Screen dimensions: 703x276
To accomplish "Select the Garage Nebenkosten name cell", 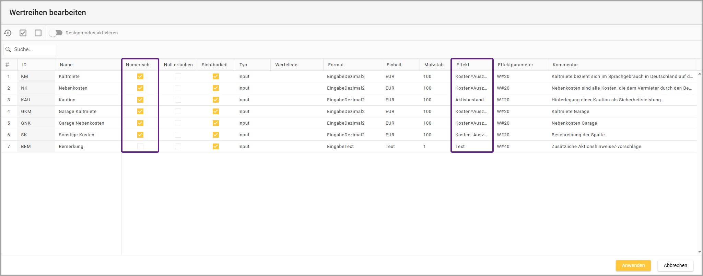I will [x=81, y=123].
